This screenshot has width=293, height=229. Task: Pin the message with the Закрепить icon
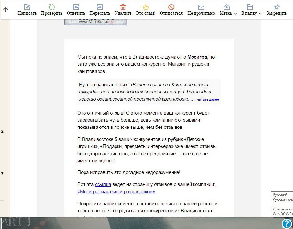[x=276, y=7]
